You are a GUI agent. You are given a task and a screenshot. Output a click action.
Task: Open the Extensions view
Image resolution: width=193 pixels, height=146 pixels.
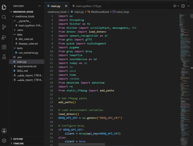pos(4,47)
